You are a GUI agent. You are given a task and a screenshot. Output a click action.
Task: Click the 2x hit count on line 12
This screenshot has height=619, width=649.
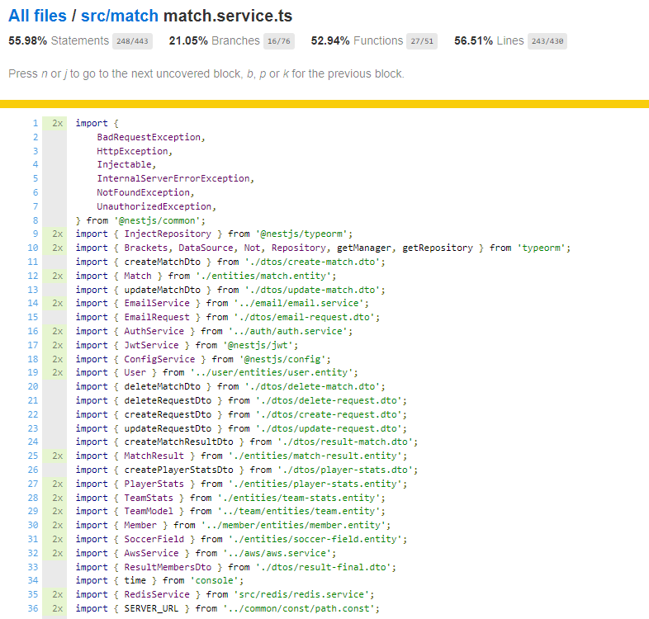click(58, 276)
